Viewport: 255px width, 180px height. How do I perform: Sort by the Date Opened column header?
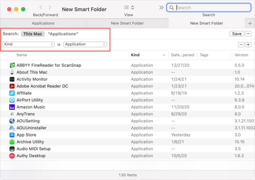[182, 55]
